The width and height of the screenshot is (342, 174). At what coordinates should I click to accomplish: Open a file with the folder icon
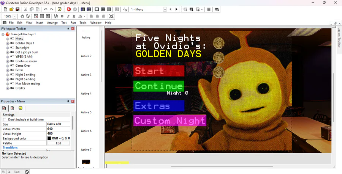click(x=11, y=9)
